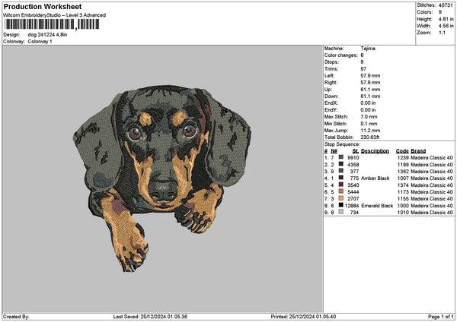
Task: Click the EndX value 0.00 in
Action: pos(368,103)
